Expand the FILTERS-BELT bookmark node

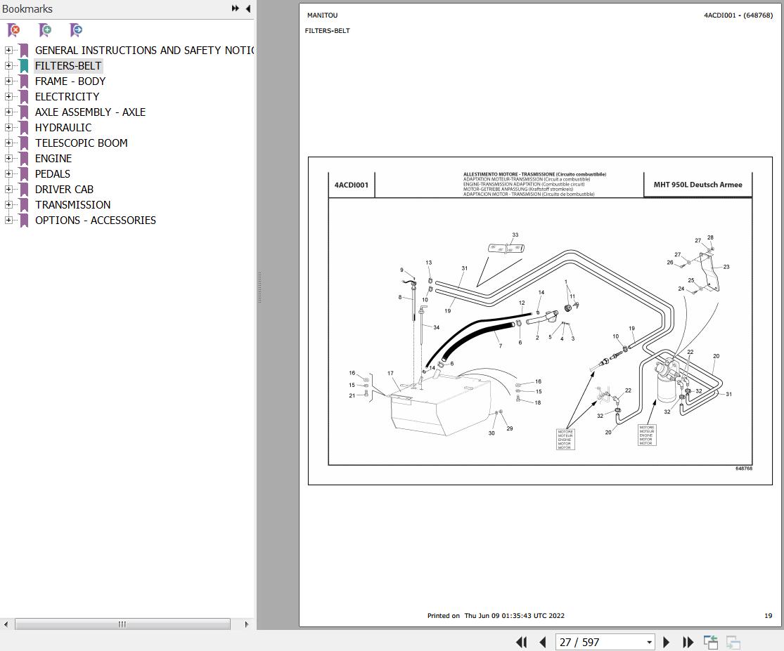coord(8,66)
